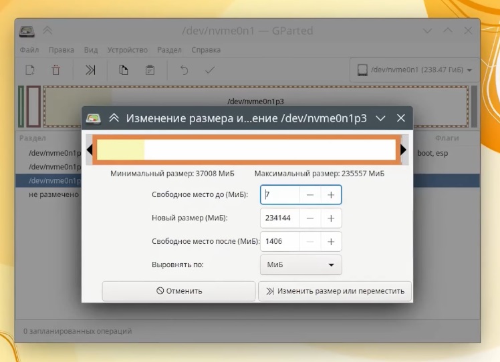Click the keep-above arrows in the resize dialog title

[x=114, y=118]
